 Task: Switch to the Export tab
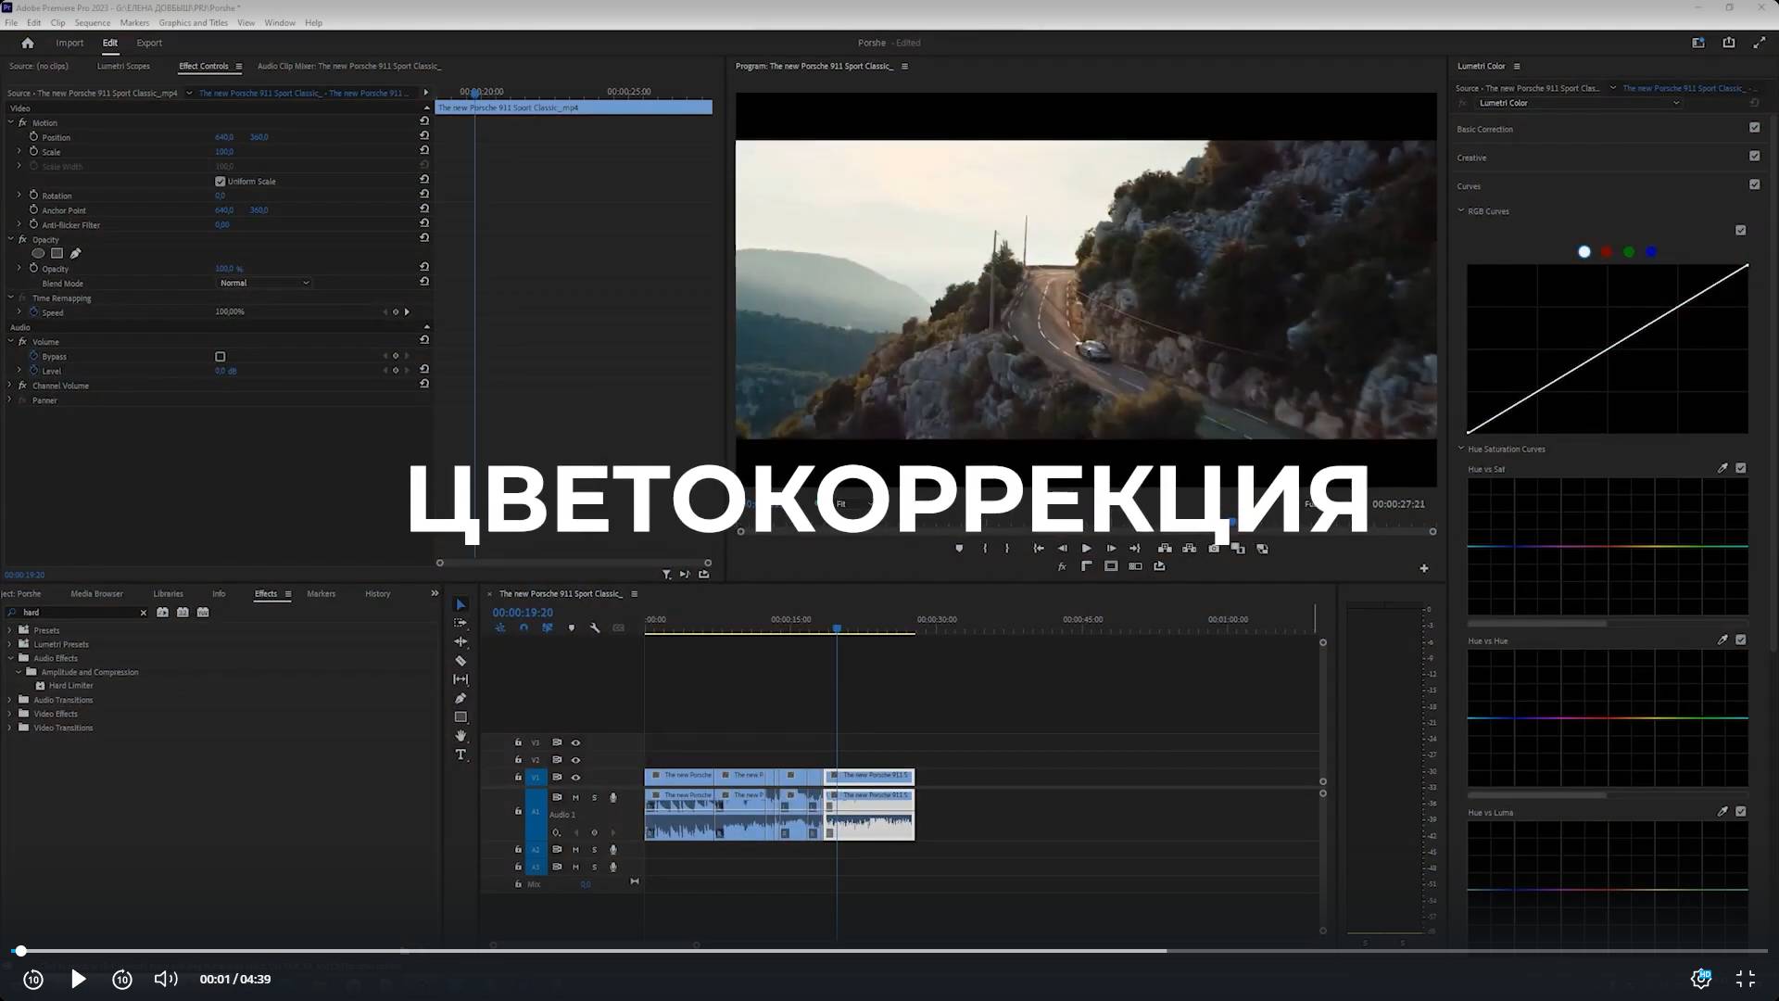[148, 43]
